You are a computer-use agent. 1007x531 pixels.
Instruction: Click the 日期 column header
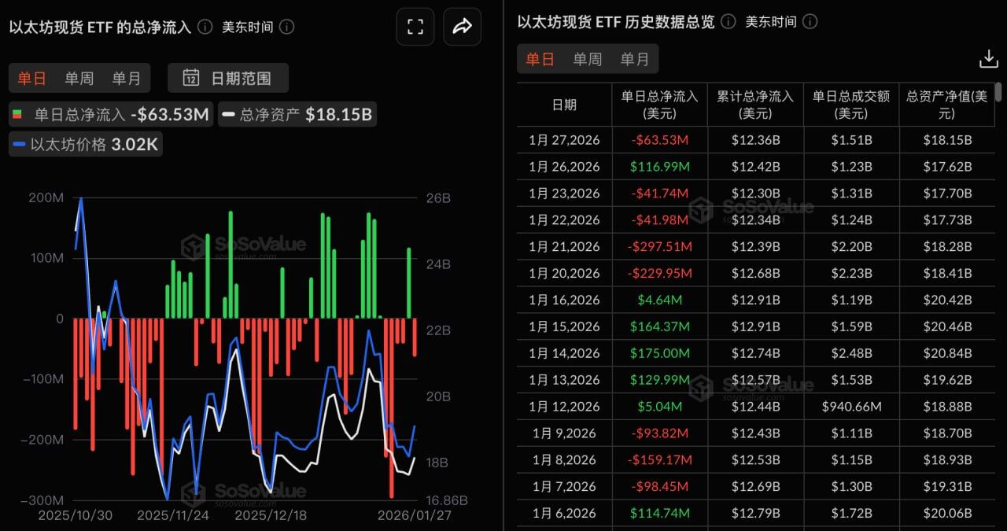pyautogui.click(x=563, y=105)
